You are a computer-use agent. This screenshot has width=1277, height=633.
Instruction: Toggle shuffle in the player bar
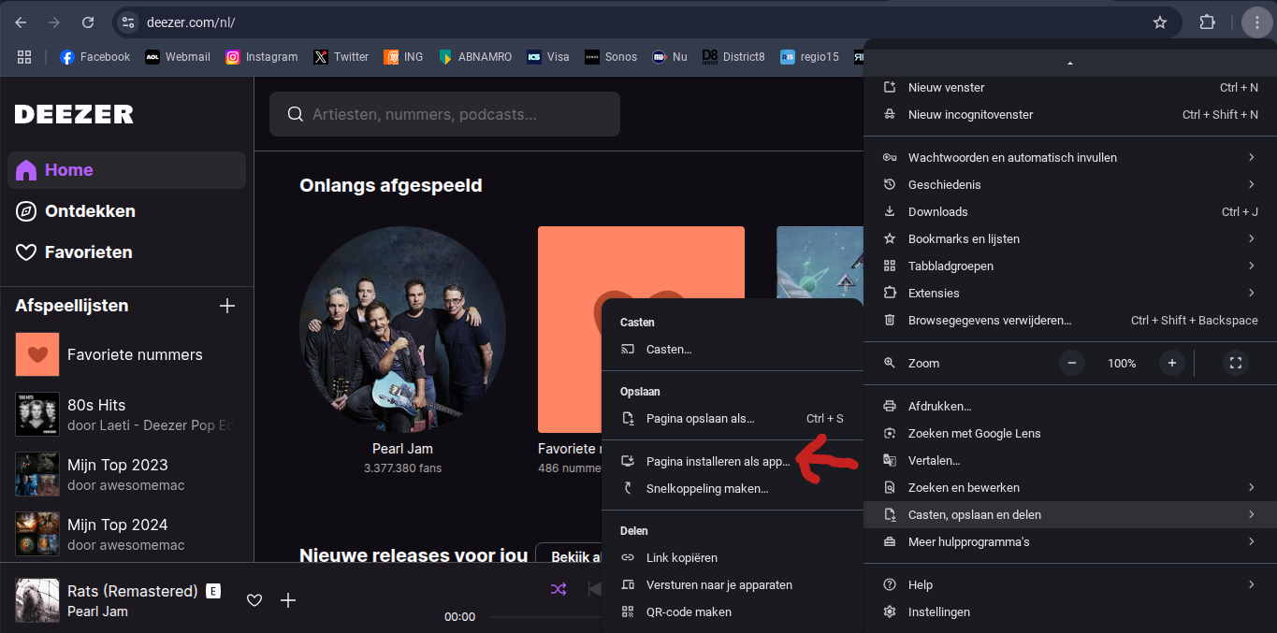559,589
